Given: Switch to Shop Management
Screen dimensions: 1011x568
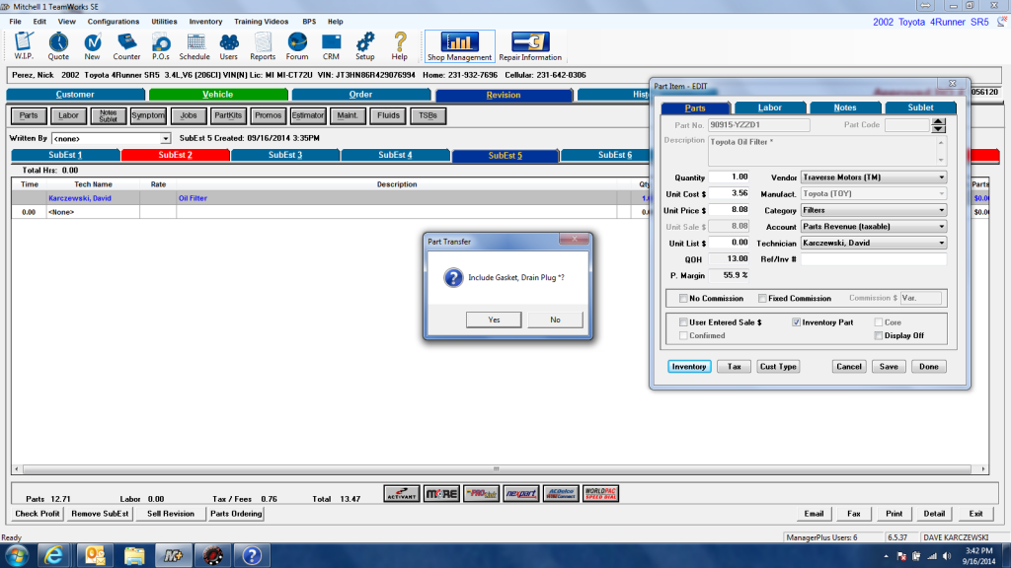Looking at the screenshot, I should (x=459, y=46).
